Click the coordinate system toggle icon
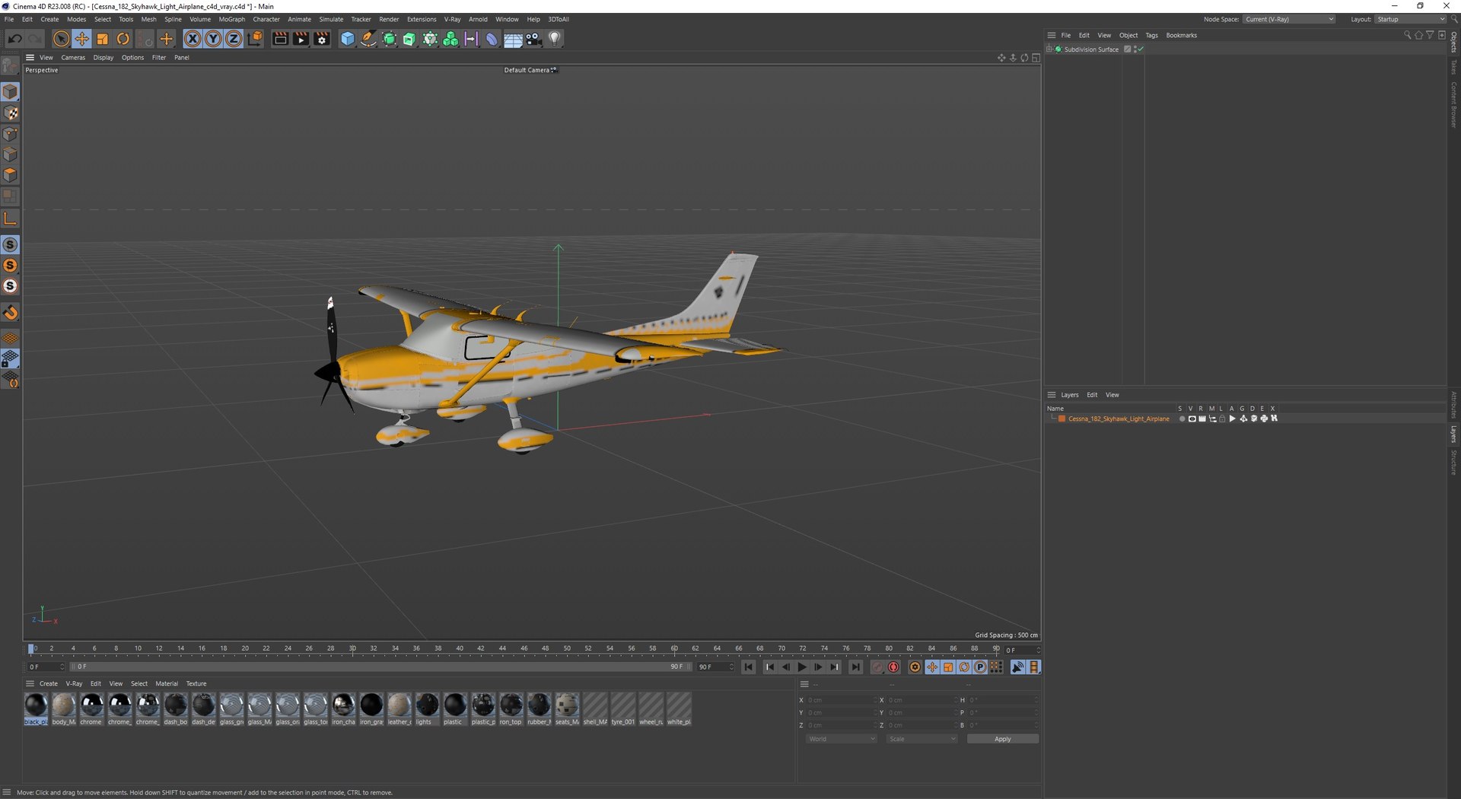 pyautogui.click(x=255, y=39)
